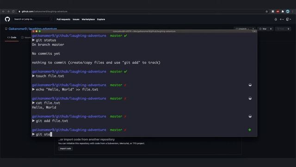
Task: Open Pull requests in GitHub header
Action: pyautogui.click(x=63, y=19)
